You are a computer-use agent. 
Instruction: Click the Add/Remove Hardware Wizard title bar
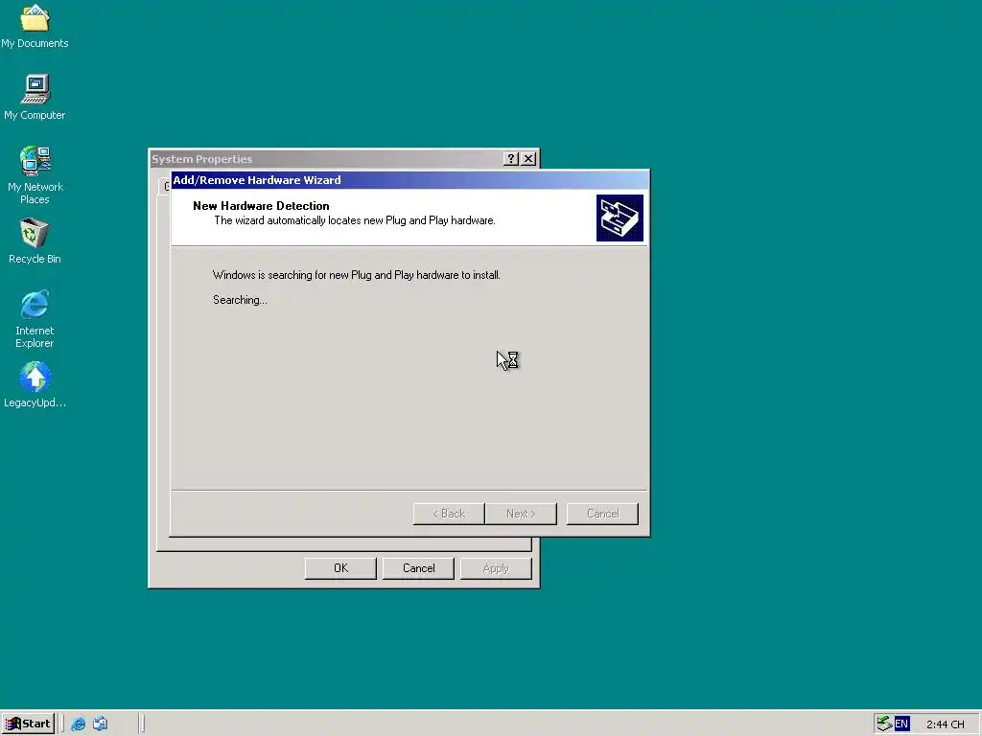click(x=409, y=180)
